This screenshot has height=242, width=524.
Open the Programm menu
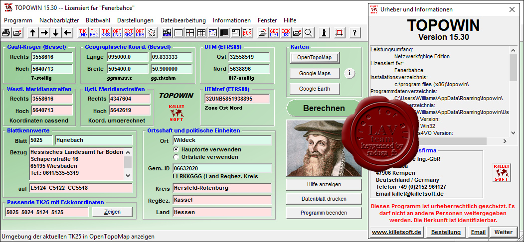click(x=18, y=20)
